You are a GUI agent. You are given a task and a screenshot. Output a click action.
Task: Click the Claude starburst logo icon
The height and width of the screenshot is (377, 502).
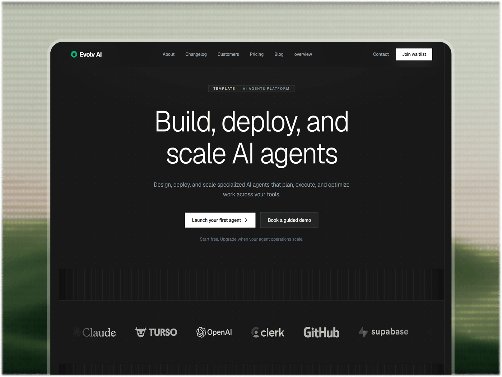click(x=77, y=332)
